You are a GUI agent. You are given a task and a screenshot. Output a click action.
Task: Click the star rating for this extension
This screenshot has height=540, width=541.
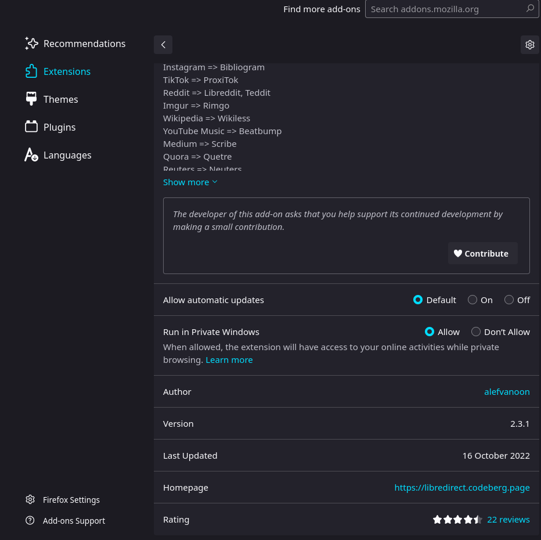tap(457, 519)
